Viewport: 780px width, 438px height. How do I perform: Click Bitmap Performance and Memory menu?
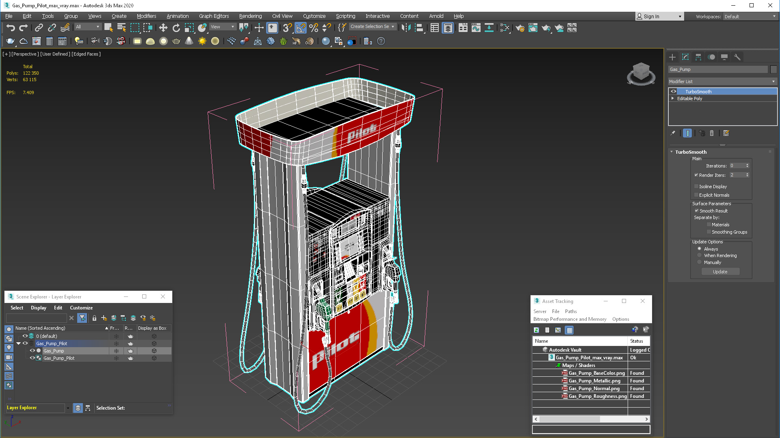[570, 319]
